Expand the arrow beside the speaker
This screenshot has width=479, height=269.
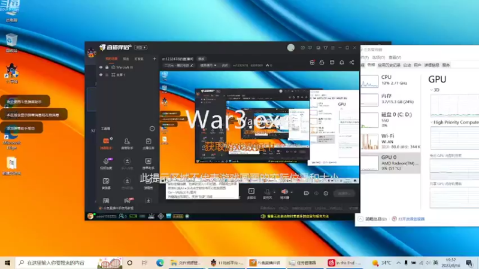tap(292, 192)
